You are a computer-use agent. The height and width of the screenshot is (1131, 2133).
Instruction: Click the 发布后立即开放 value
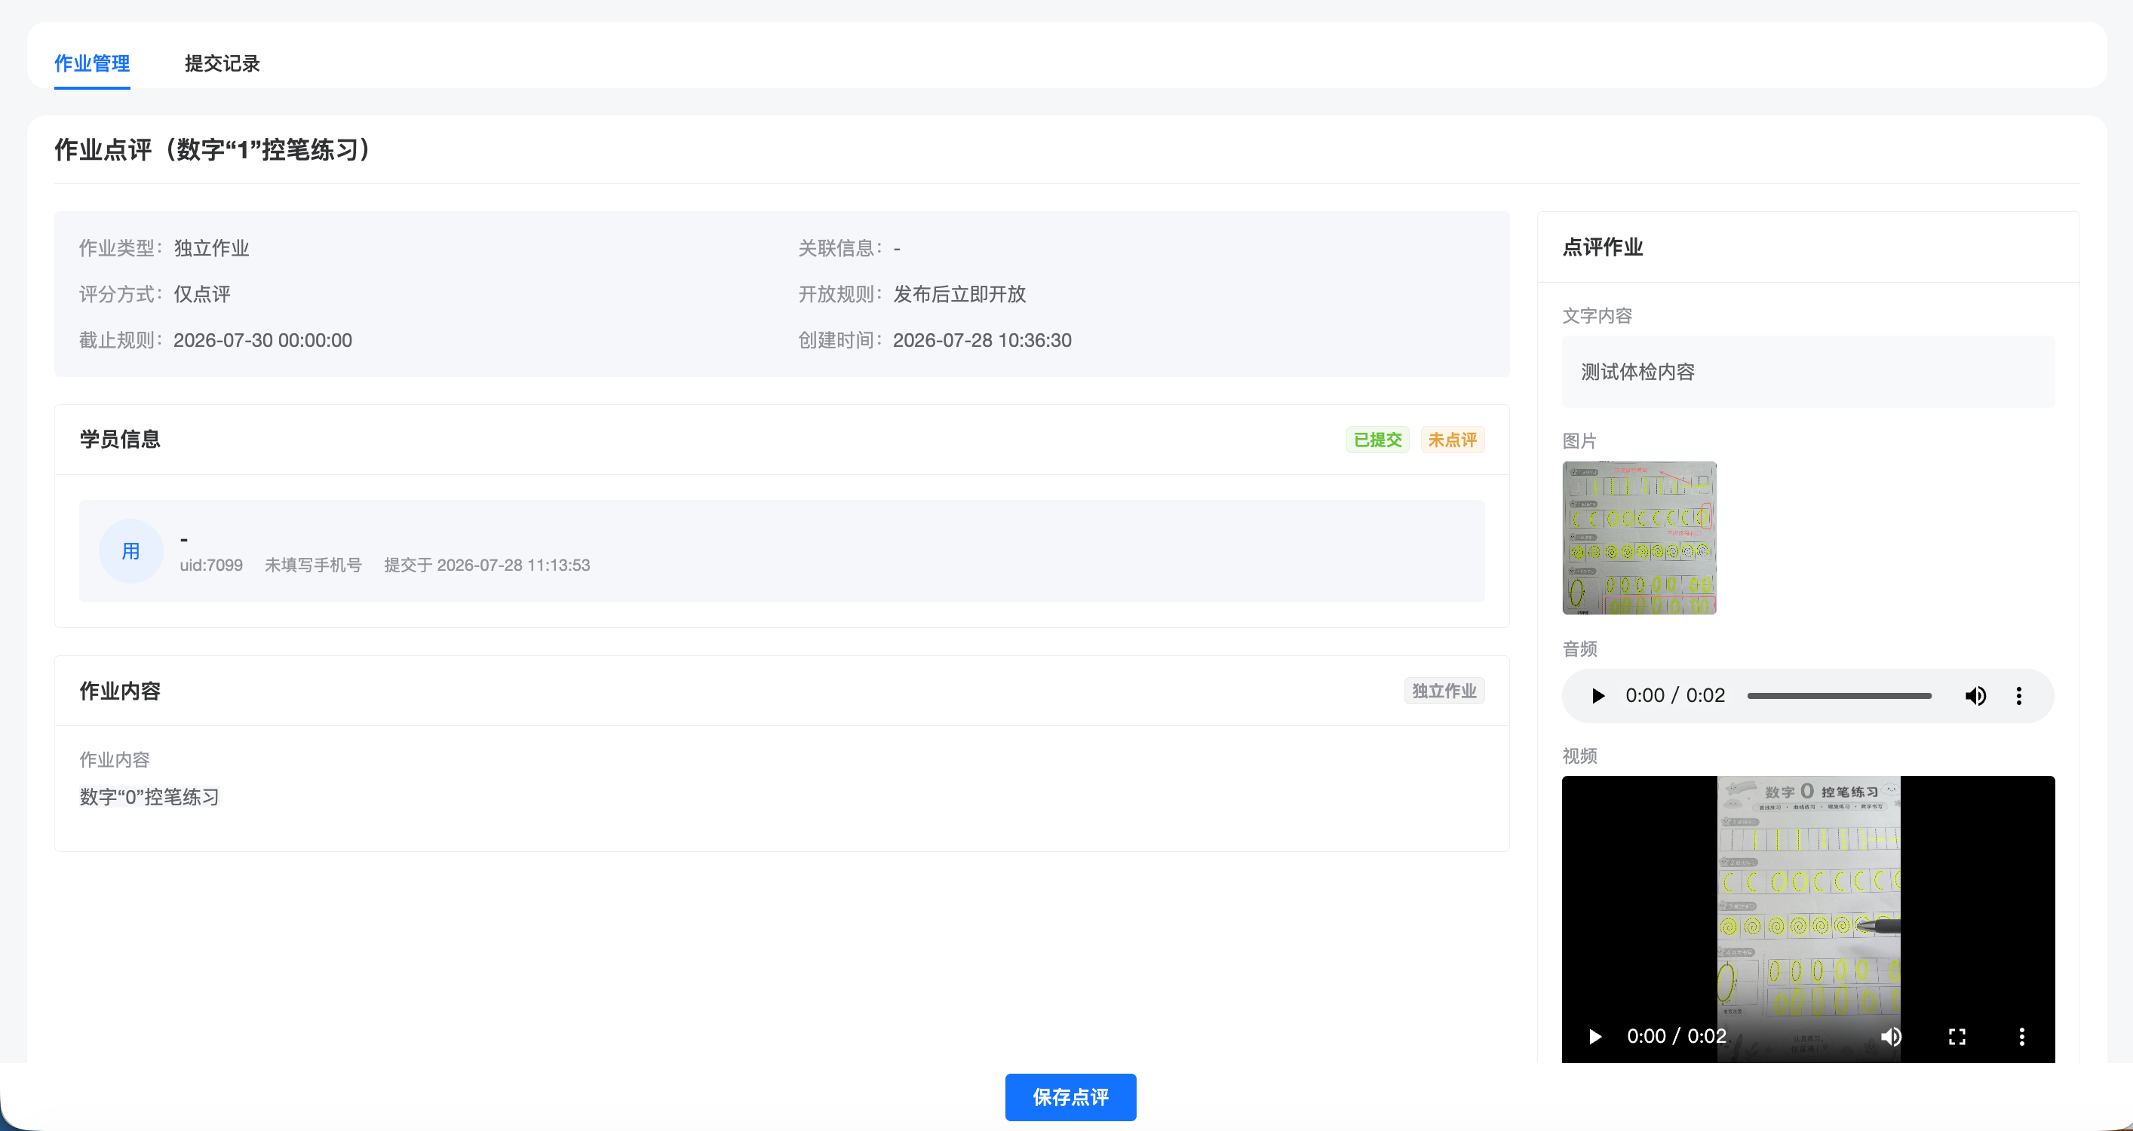point(959,294)
